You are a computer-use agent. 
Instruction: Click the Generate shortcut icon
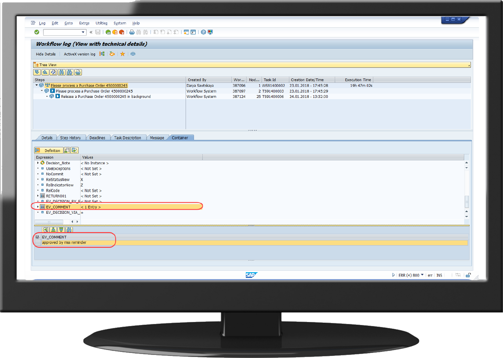point(193,32)
